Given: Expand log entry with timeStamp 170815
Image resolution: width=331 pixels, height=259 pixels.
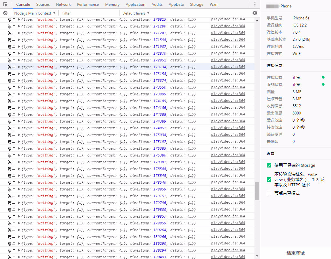Looking at the screenshot, I should click(19, 19).
